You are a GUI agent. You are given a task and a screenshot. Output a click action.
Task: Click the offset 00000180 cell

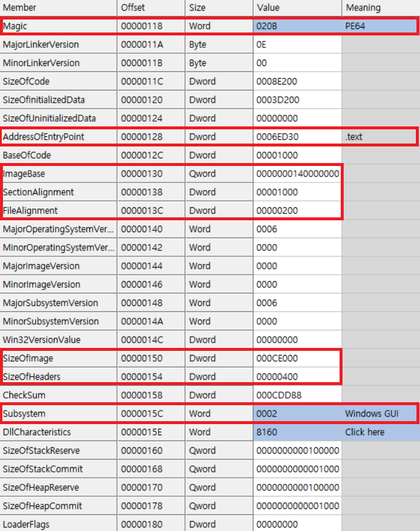[151, 523]
